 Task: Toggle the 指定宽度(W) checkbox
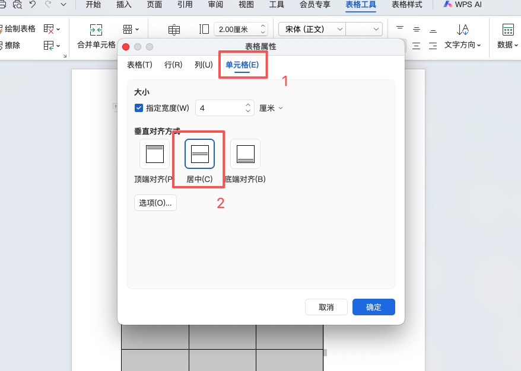139,108
